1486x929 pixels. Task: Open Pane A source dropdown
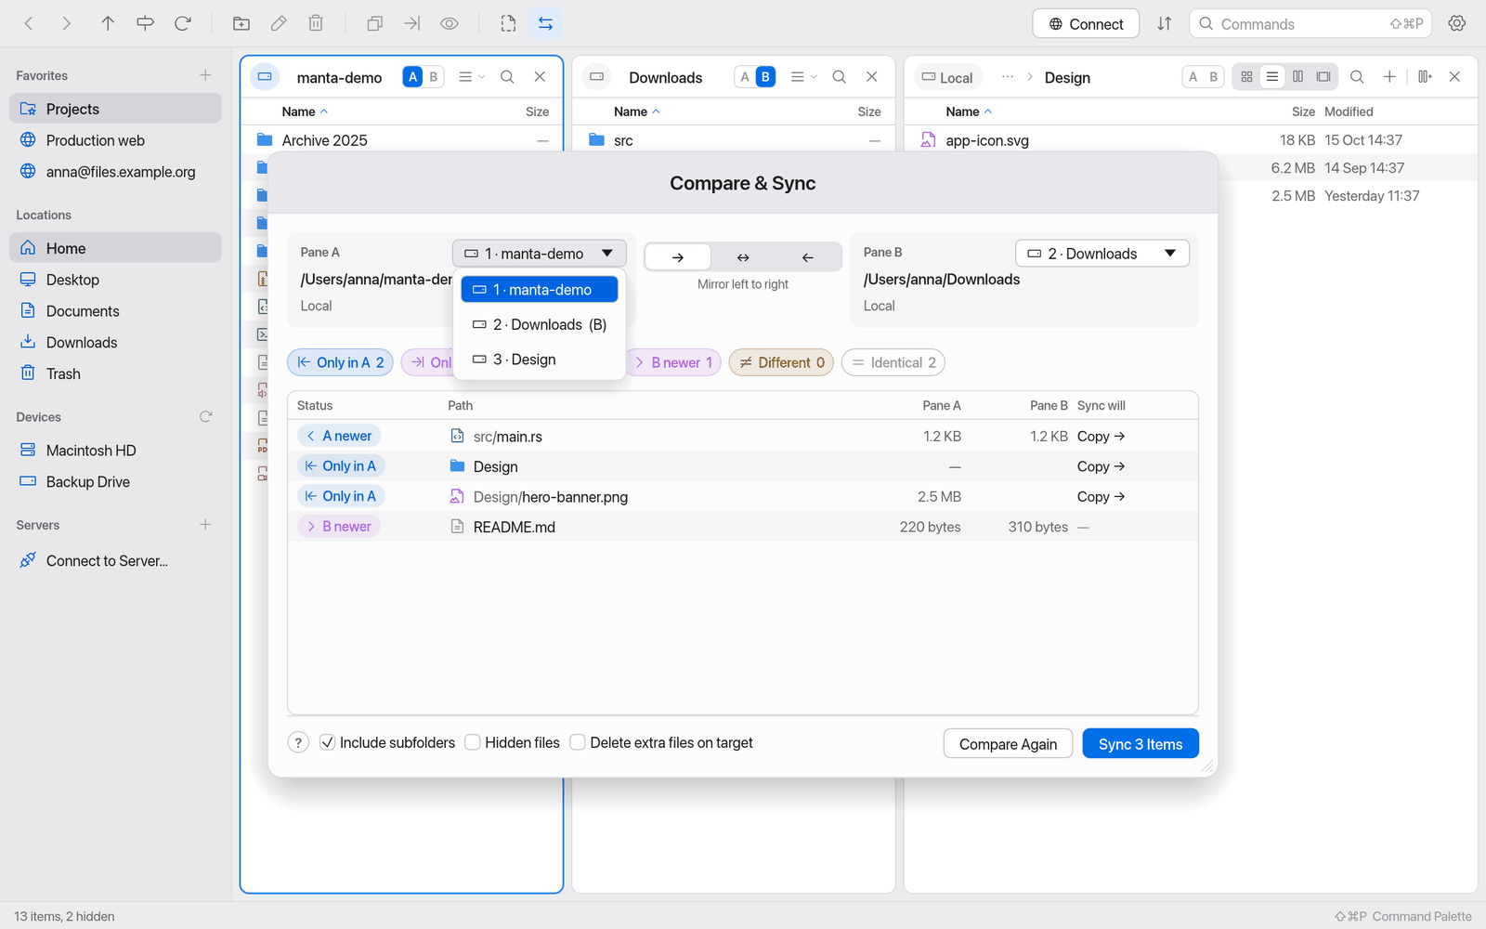point(540,254)
